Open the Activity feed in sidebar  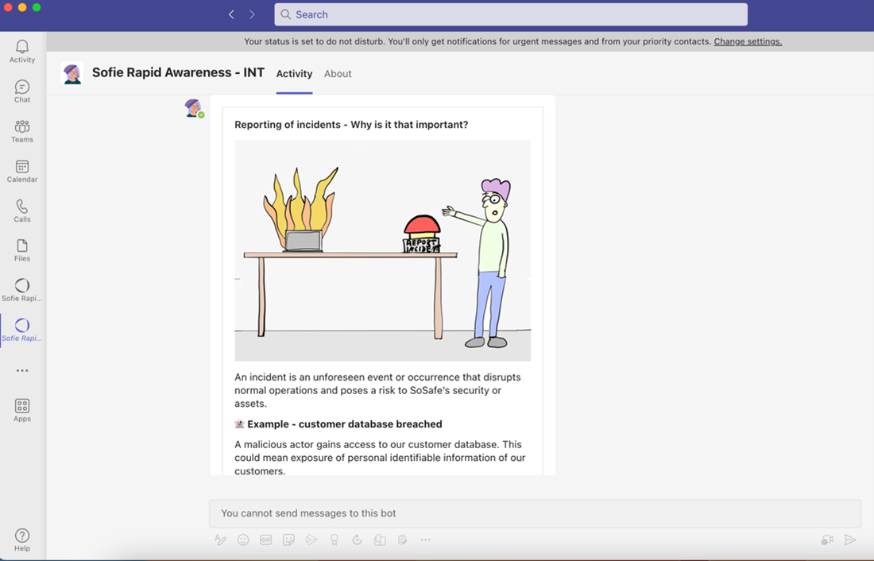click(x=22, y=51)
